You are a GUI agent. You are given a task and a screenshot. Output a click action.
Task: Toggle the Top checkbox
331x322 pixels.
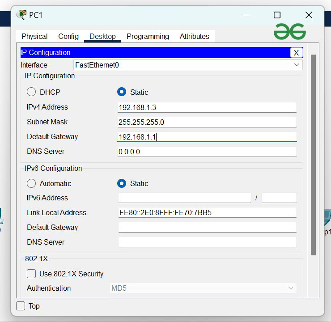pyautogui.click(x=21, y=306)
